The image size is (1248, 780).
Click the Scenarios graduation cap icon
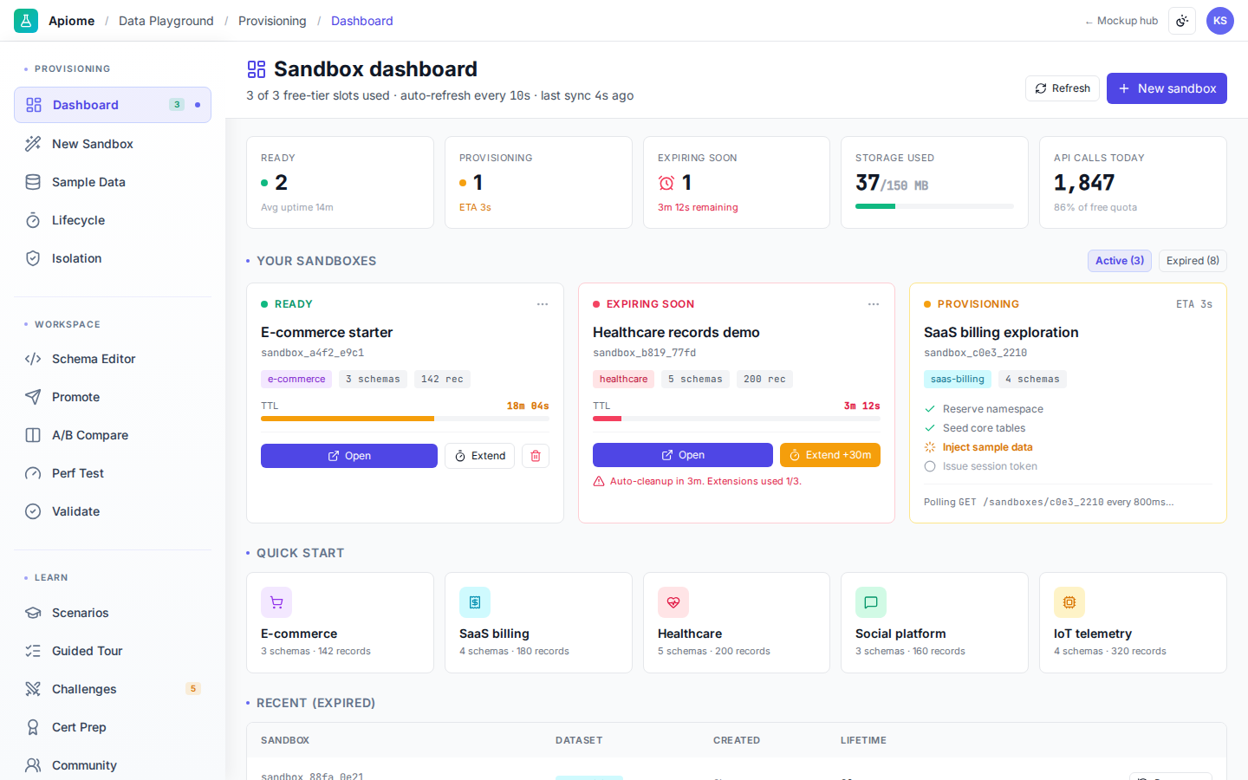pos(33,613)
